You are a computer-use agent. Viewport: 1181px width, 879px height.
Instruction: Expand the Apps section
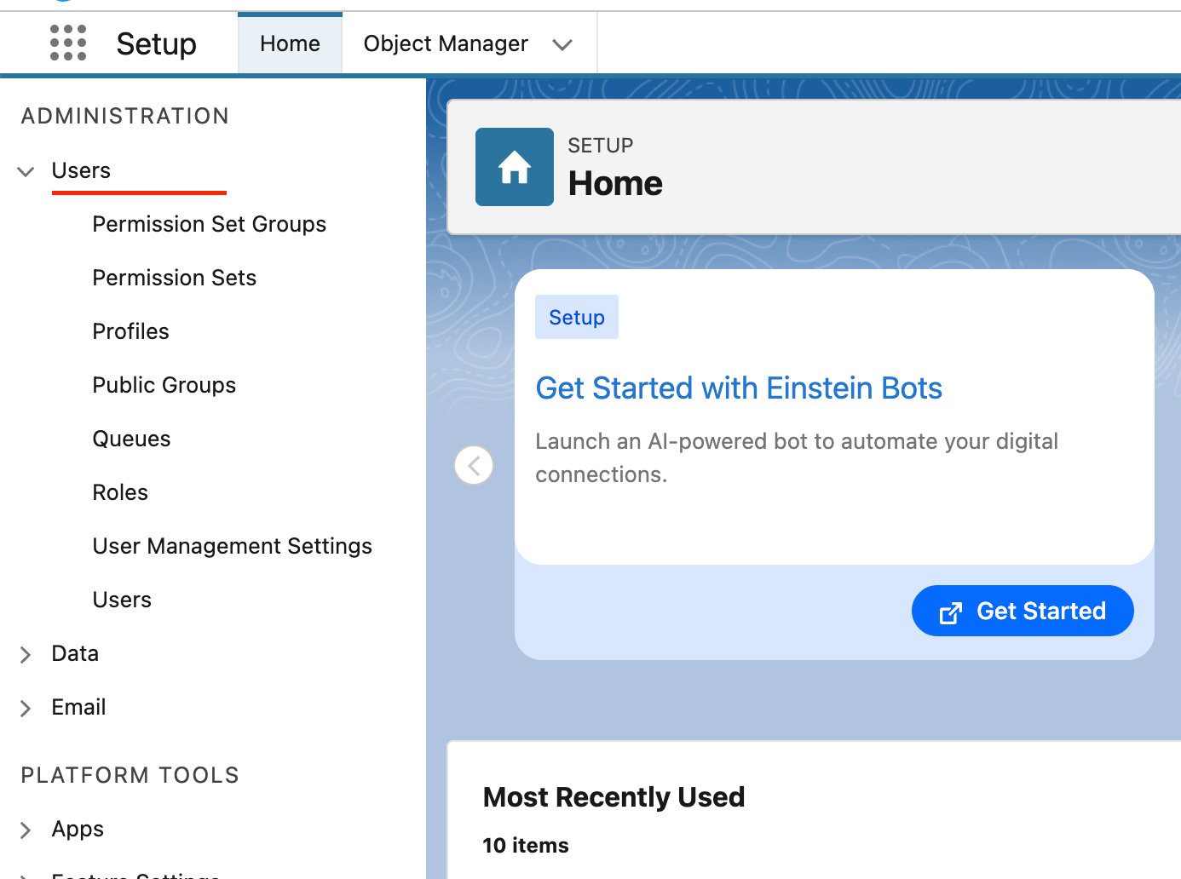click(x=26, y=830)
